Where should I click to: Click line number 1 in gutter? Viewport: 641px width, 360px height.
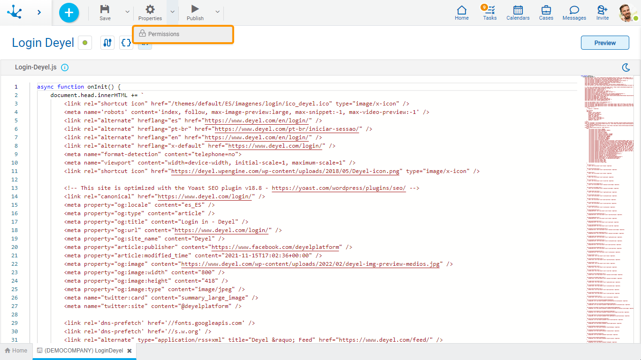tap(16, 87)
